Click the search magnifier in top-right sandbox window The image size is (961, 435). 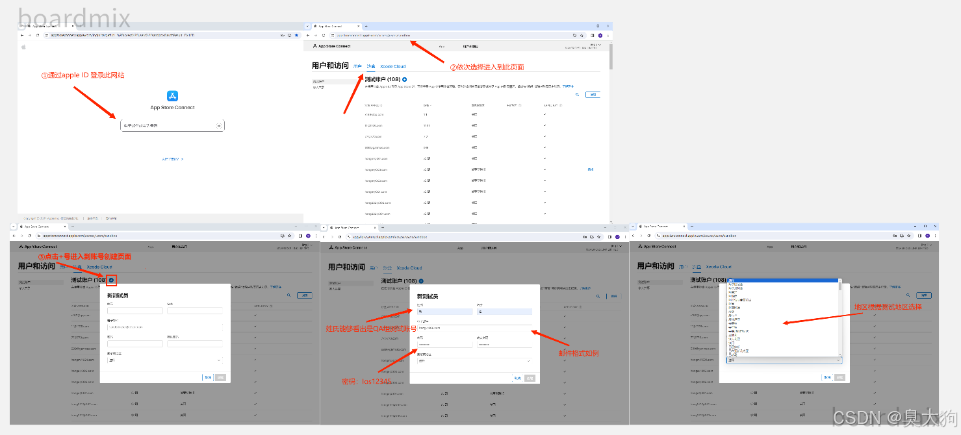[x=577, y=94]
